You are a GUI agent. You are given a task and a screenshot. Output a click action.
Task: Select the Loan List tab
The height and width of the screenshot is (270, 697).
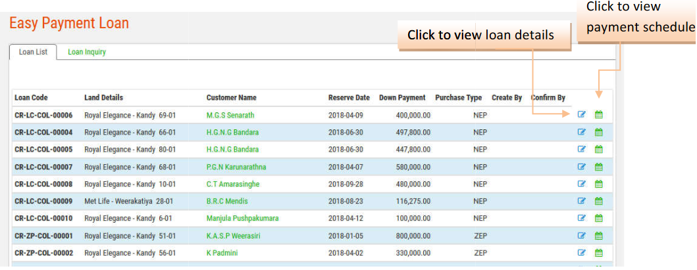coord(33,53)
